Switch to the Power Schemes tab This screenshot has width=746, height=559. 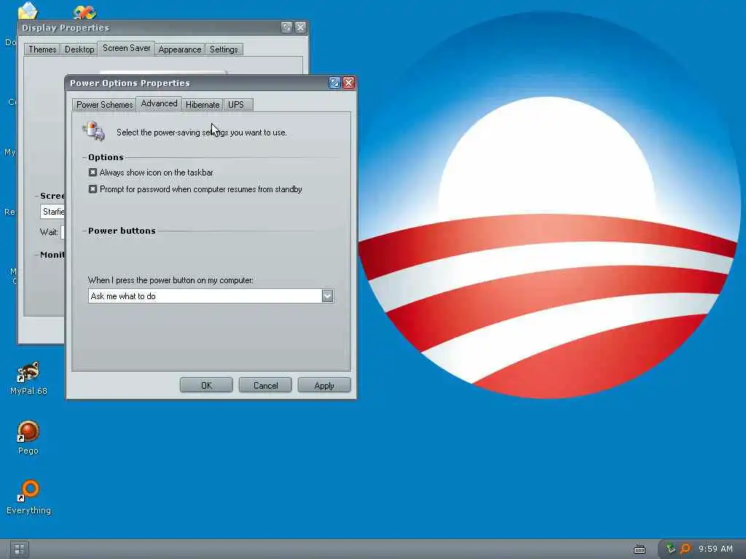pyautogui.click(x=104, y=105)
